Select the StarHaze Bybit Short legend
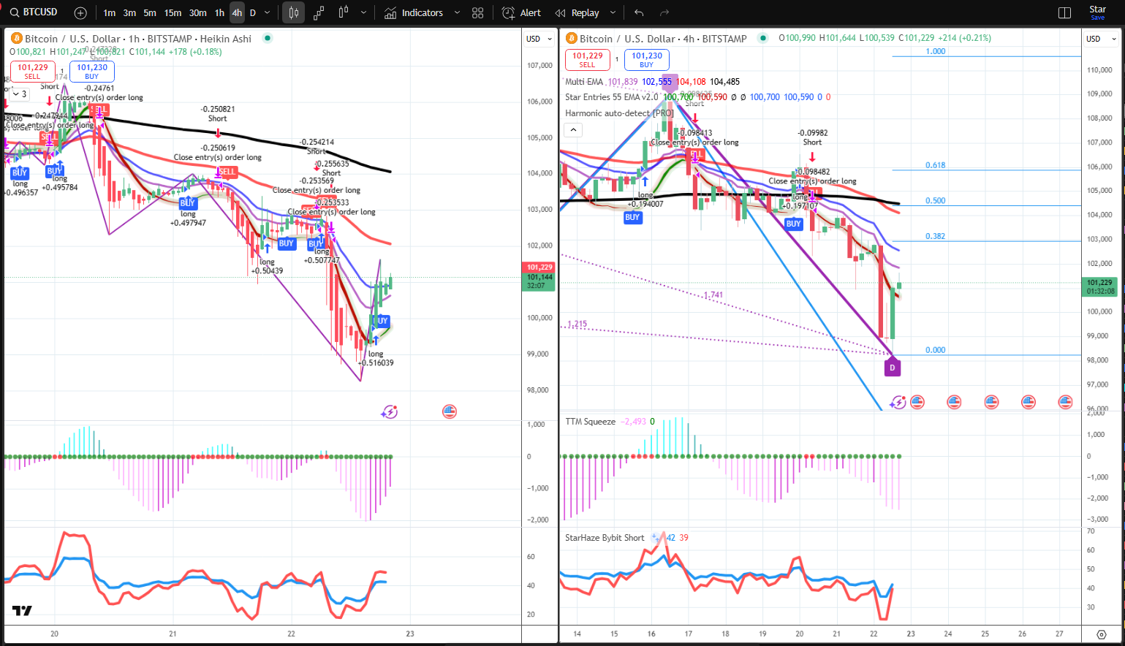The width and height of the screenshot is (1125, 646). coord(605,538)
